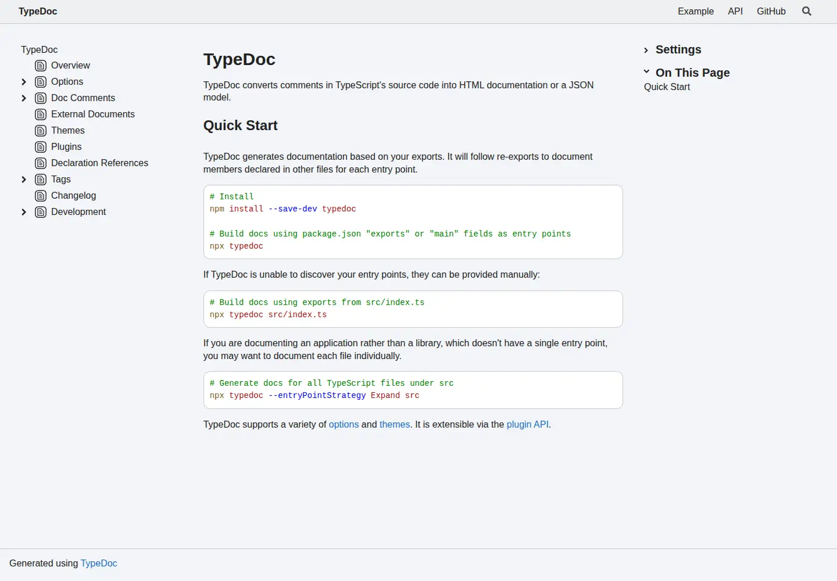Click the Options document icon

coord(41,82)
